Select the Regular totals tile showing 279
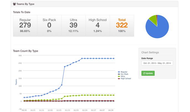190x112 pixels. coord(25,26)
